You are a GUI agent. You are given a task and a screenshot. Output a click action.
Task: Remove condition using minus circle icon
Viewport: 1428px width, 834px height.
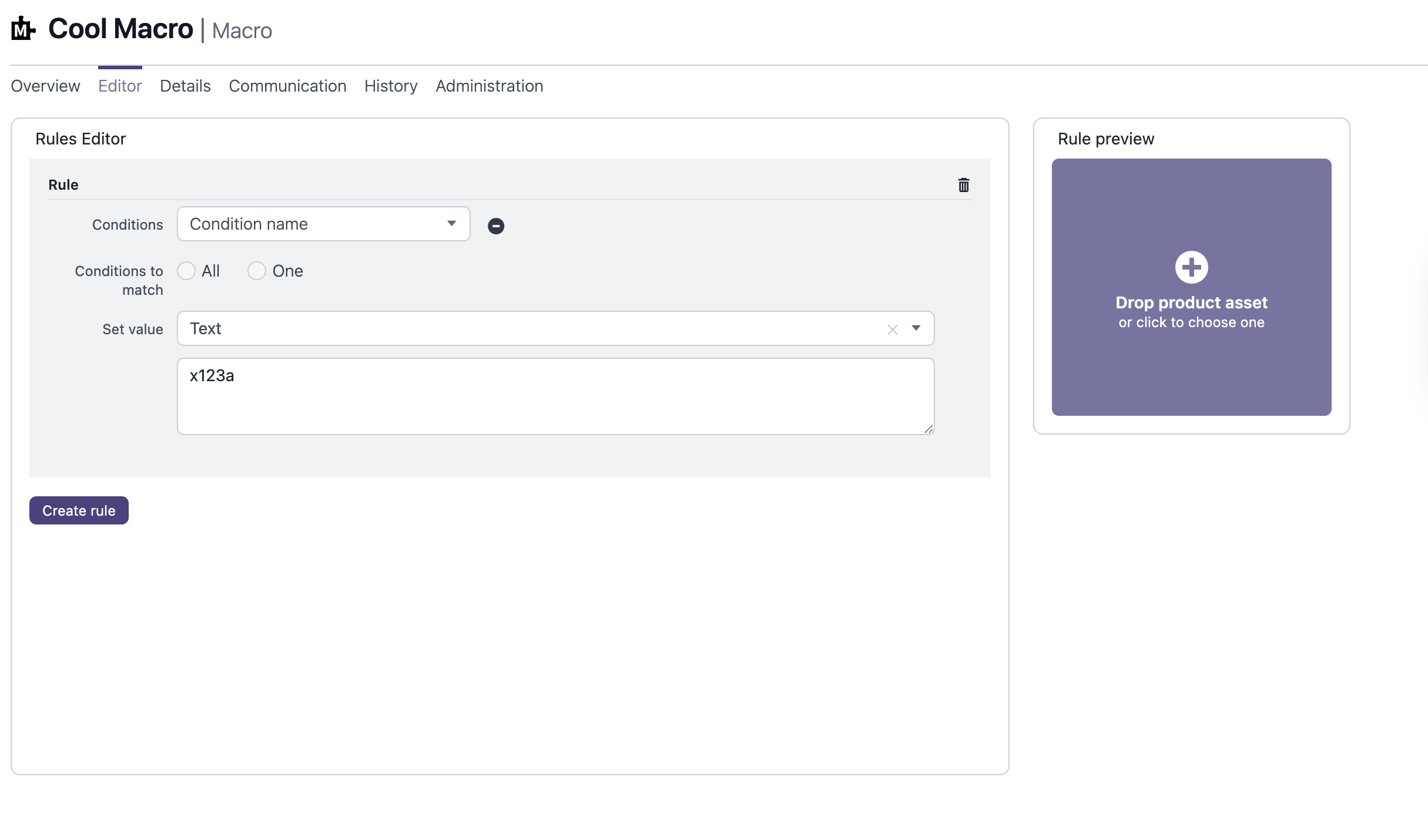[x=496, y=226]
